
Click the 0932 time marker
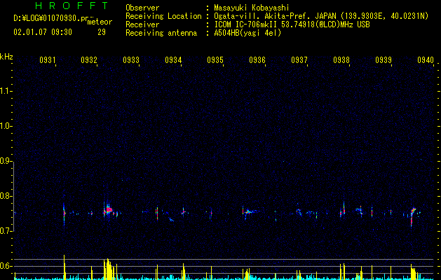pyautogui.click(x=89, y=59)
